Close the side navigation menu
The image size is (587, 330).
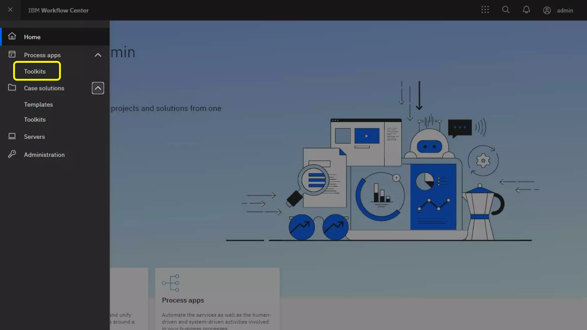(10, 10)
